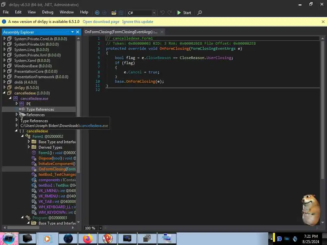
Task: Select VK_RMENU constant in tree
Action: click(57, 196)
